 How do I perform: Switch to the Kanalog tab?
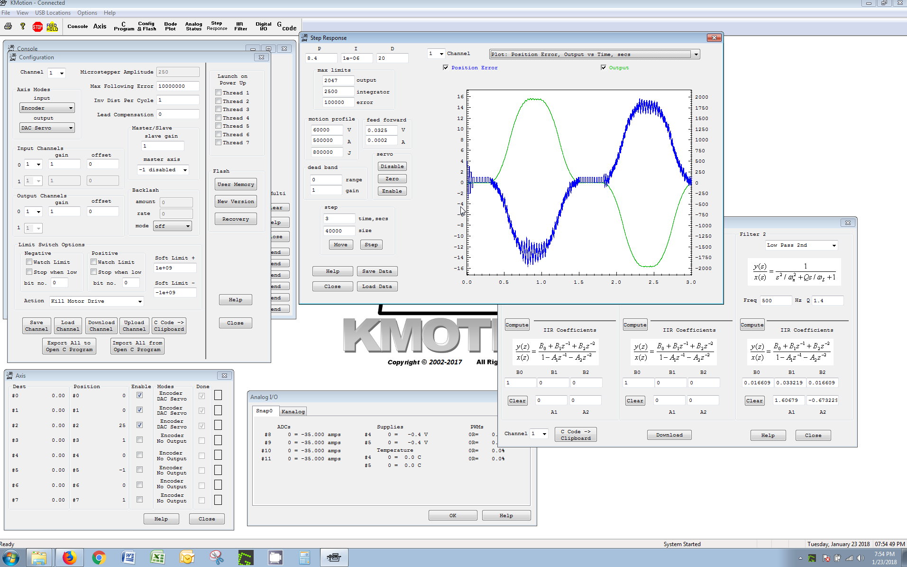293,411
